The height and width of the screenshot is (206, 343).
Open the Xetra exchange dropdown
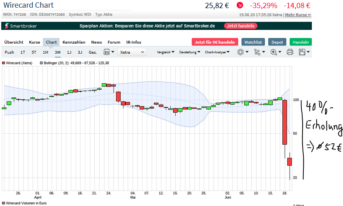132,52
